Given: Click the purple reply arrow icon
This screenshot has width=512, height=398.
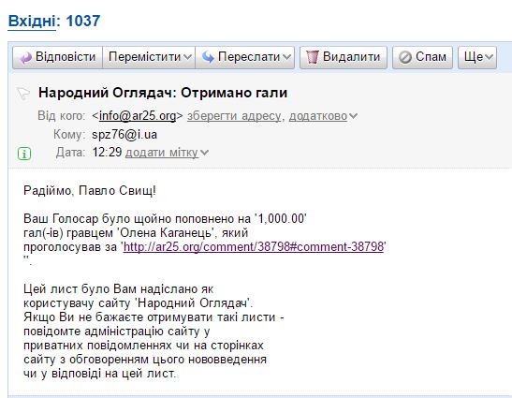Looking at the screenshot, I should click(x=25, y=58).
